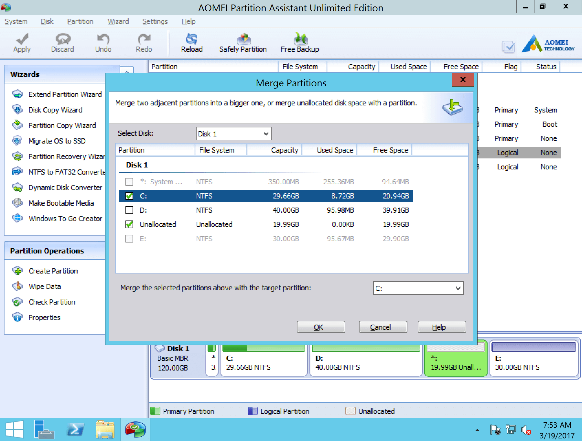Click the Reload toolbar icon
582x441 pixels.
(192, 43)
